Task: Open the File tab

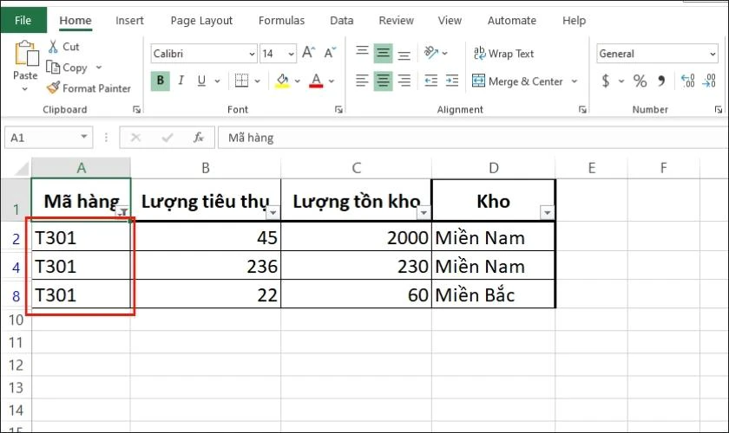Action: [x=23, y=21]
